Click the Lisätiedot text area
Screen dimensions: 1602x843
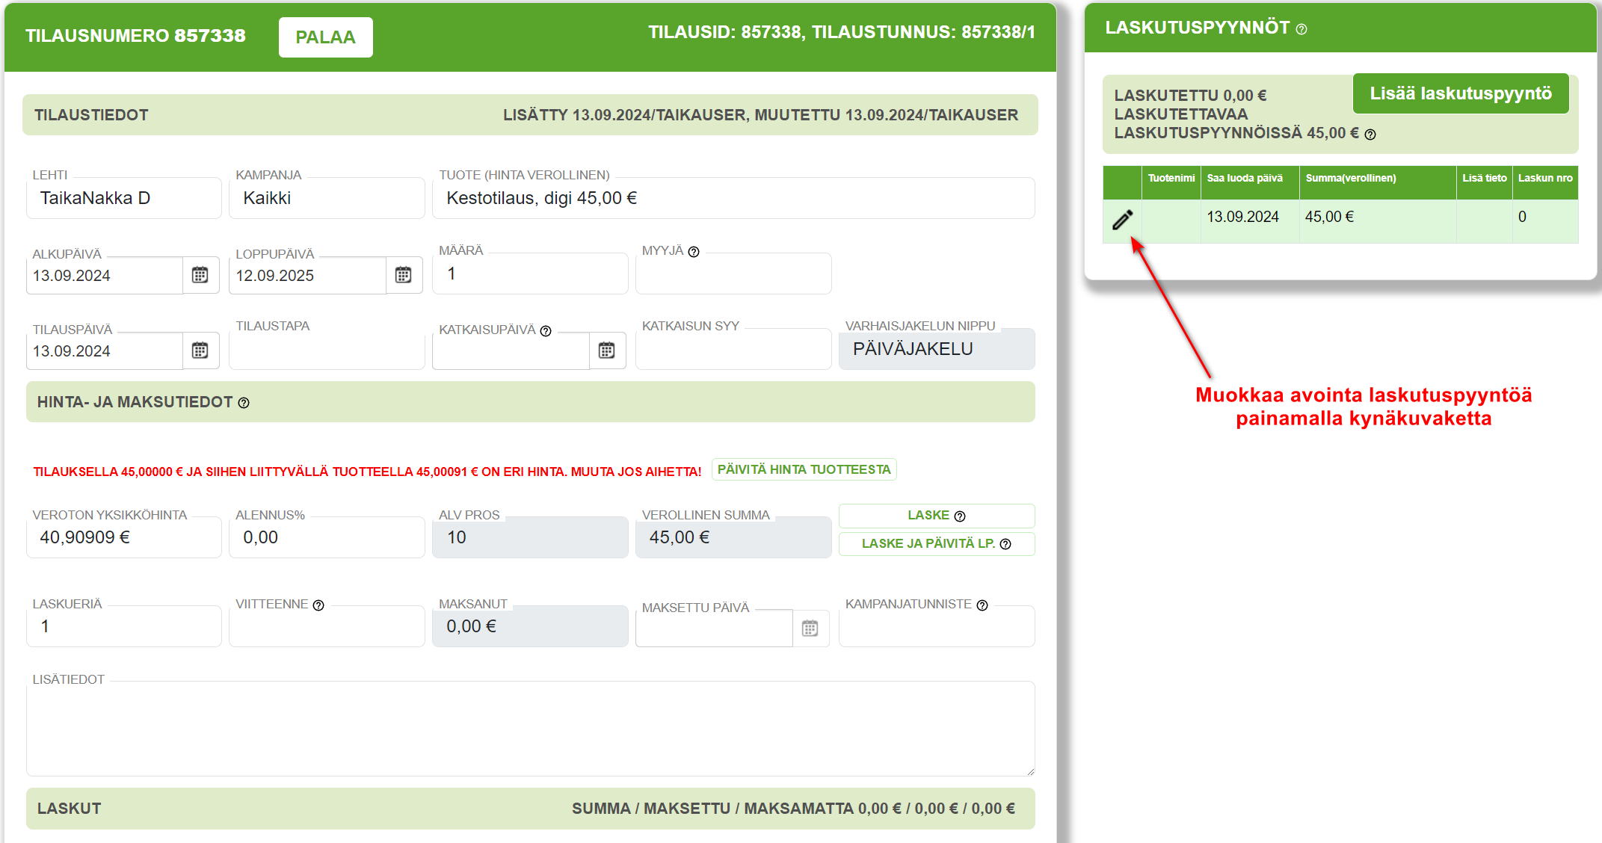(x=531, y=729)
